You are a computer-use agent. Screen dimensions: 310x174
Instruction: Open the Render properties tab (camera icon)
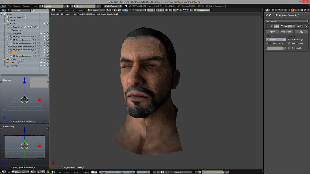[273, 10]
